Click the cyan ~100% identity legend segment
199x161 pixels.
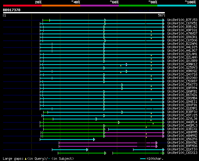177,6
